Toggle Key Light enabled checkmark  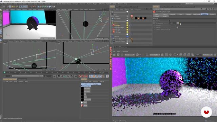click(130, 25)
